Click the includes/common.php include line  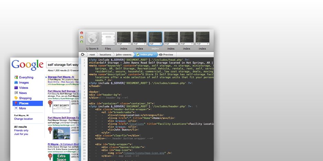140,83
